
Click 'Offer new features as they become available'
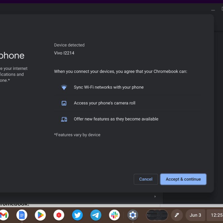point(116,119)
